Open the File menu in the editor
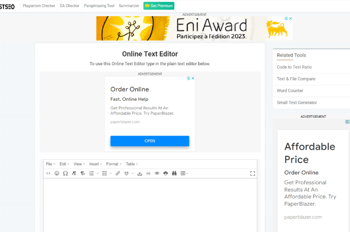350x232 pixels. (50, 164)
